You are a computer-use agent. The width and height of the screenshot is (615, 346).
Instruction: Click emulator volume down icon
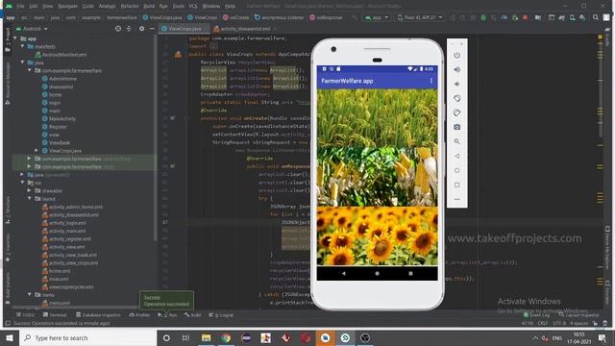point(457,84)
